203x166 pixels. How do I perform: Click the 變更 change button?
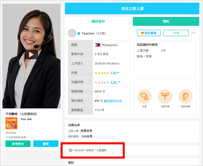tap(46, 144)
